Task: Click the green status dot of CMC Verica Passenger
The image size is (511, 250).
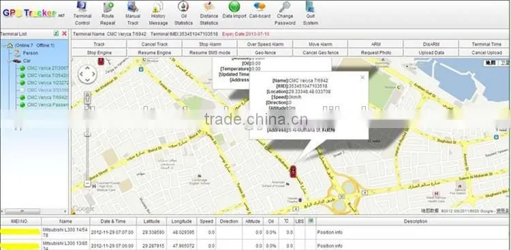Action: [x=22, y=105]
